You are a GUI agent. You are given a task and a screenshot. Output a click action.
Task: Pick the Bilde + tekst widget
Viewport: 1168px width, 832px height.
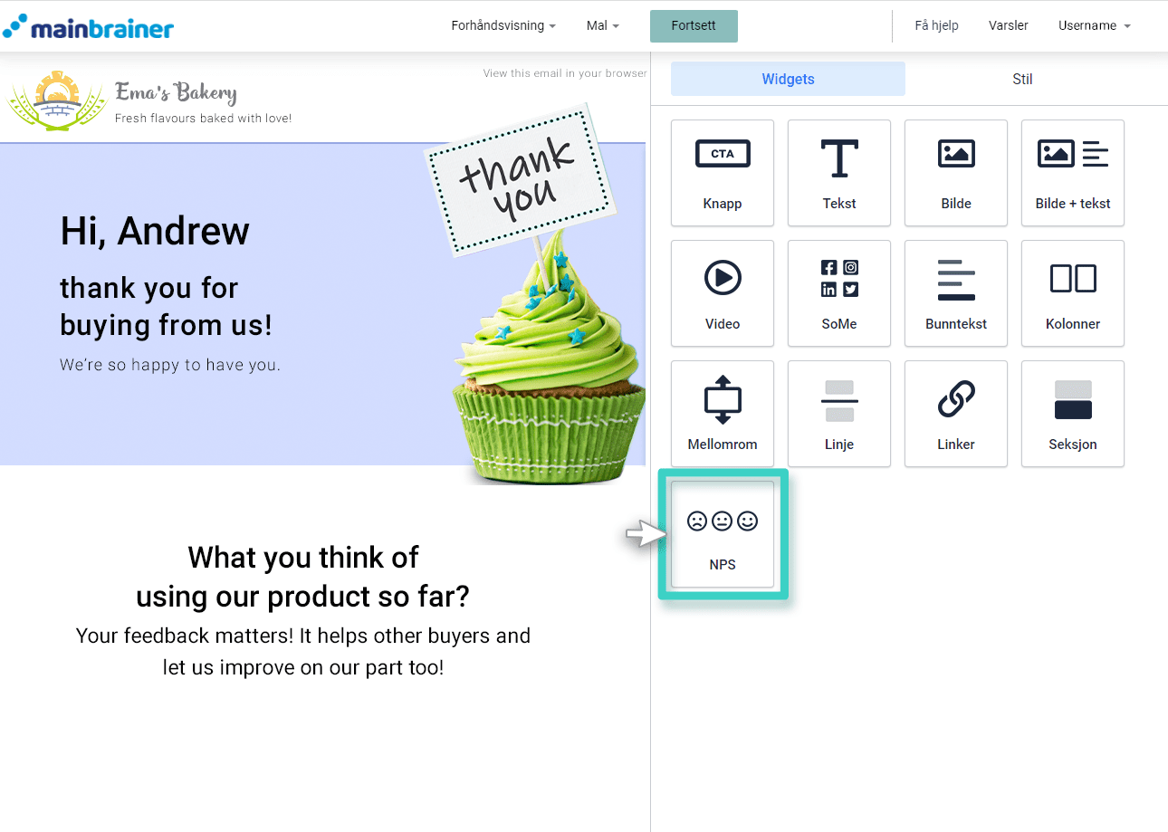pyautogui.click(x=1072, y=173)
